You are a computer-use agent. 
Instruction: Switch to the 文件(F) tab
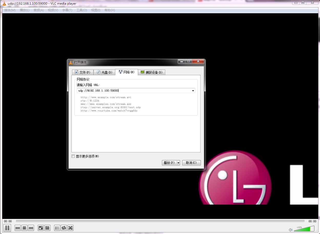coord(82,72)
